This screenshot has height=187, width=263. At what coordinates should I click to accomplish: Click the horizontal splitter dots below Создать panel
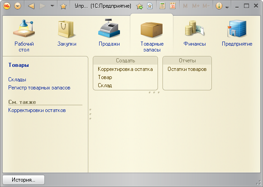154,93
